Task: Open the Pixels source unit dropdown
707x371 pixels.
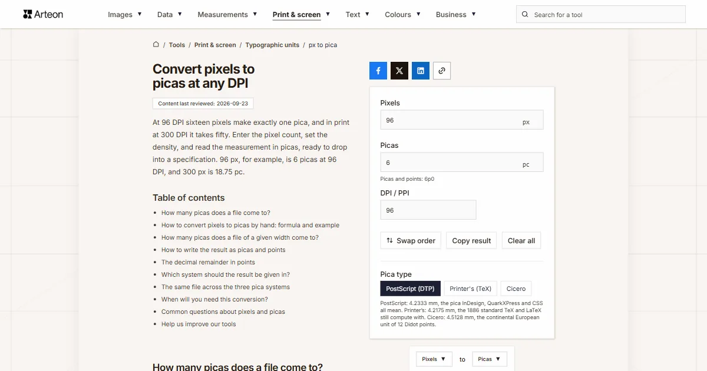Action: (434, 359)
